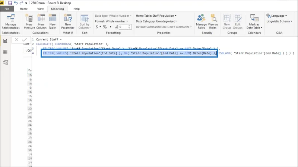Add a New Parameter (What If)
Image resolution: width=298 pixels, height=167 pixels.
click(x=68, y=22)
